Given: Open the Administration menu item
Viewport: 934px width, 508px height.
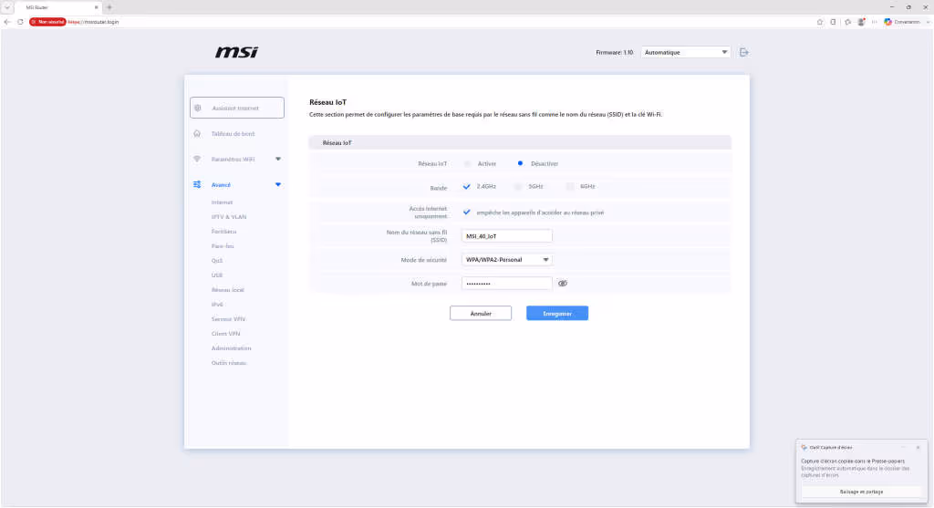Looking at the screenshot, I should pos(231,348).
